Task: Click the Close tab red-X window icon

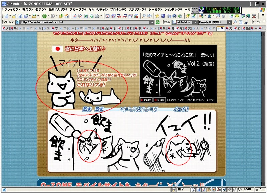Action: pos(107,16)
